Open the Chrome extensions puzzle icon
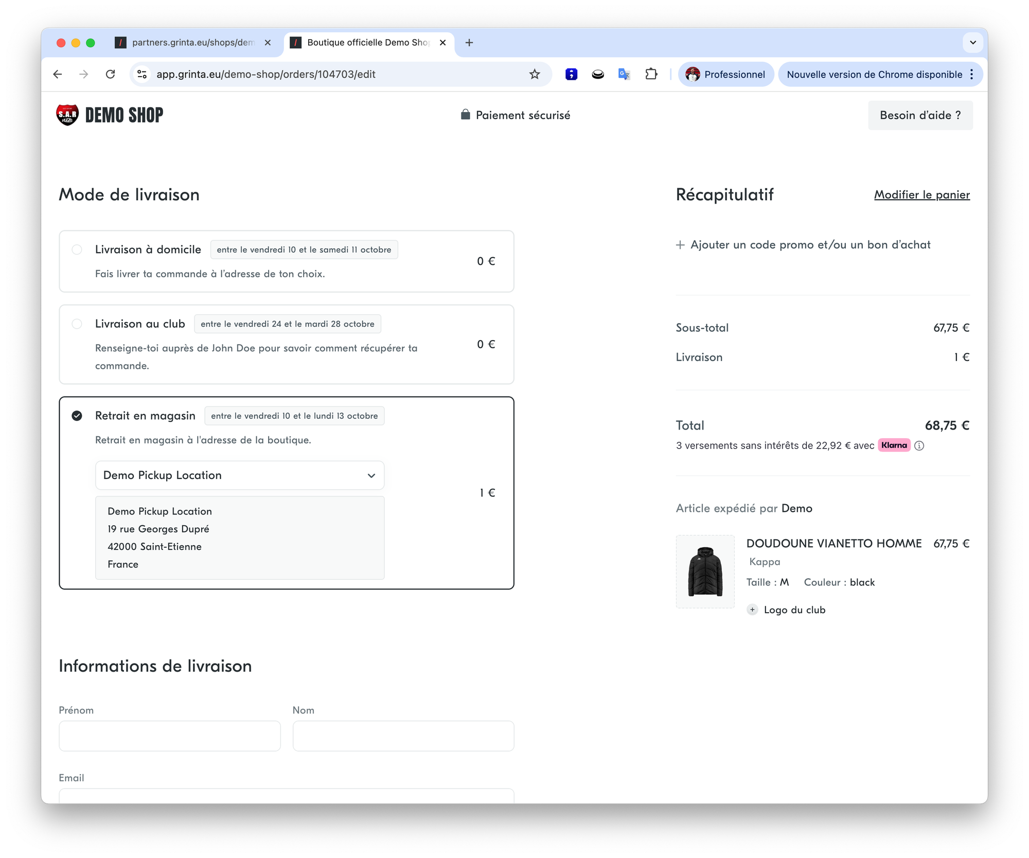The image size is (1029, 858). click(x=651, y=75)
